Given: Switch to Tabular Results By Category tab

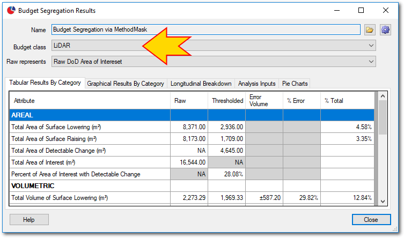Looking at the screenshot, I should point(45,83).
